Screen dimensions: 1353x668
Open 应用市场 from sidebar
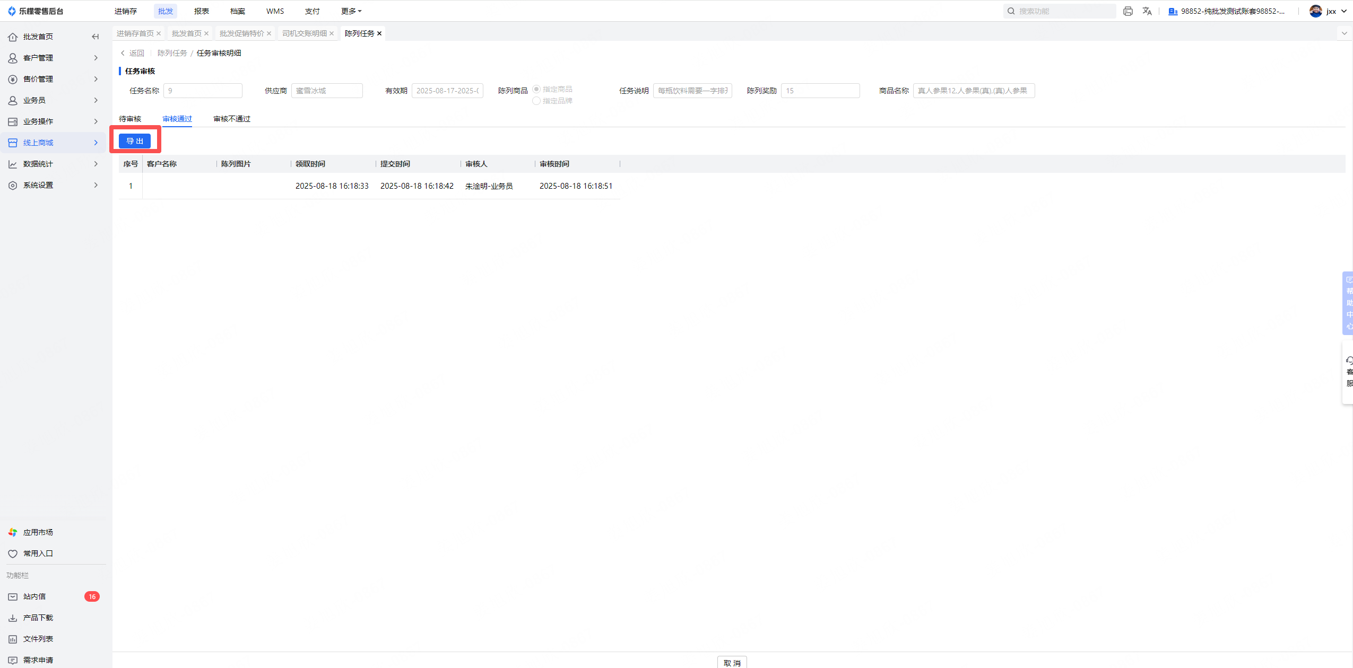(x=38, y=532)
